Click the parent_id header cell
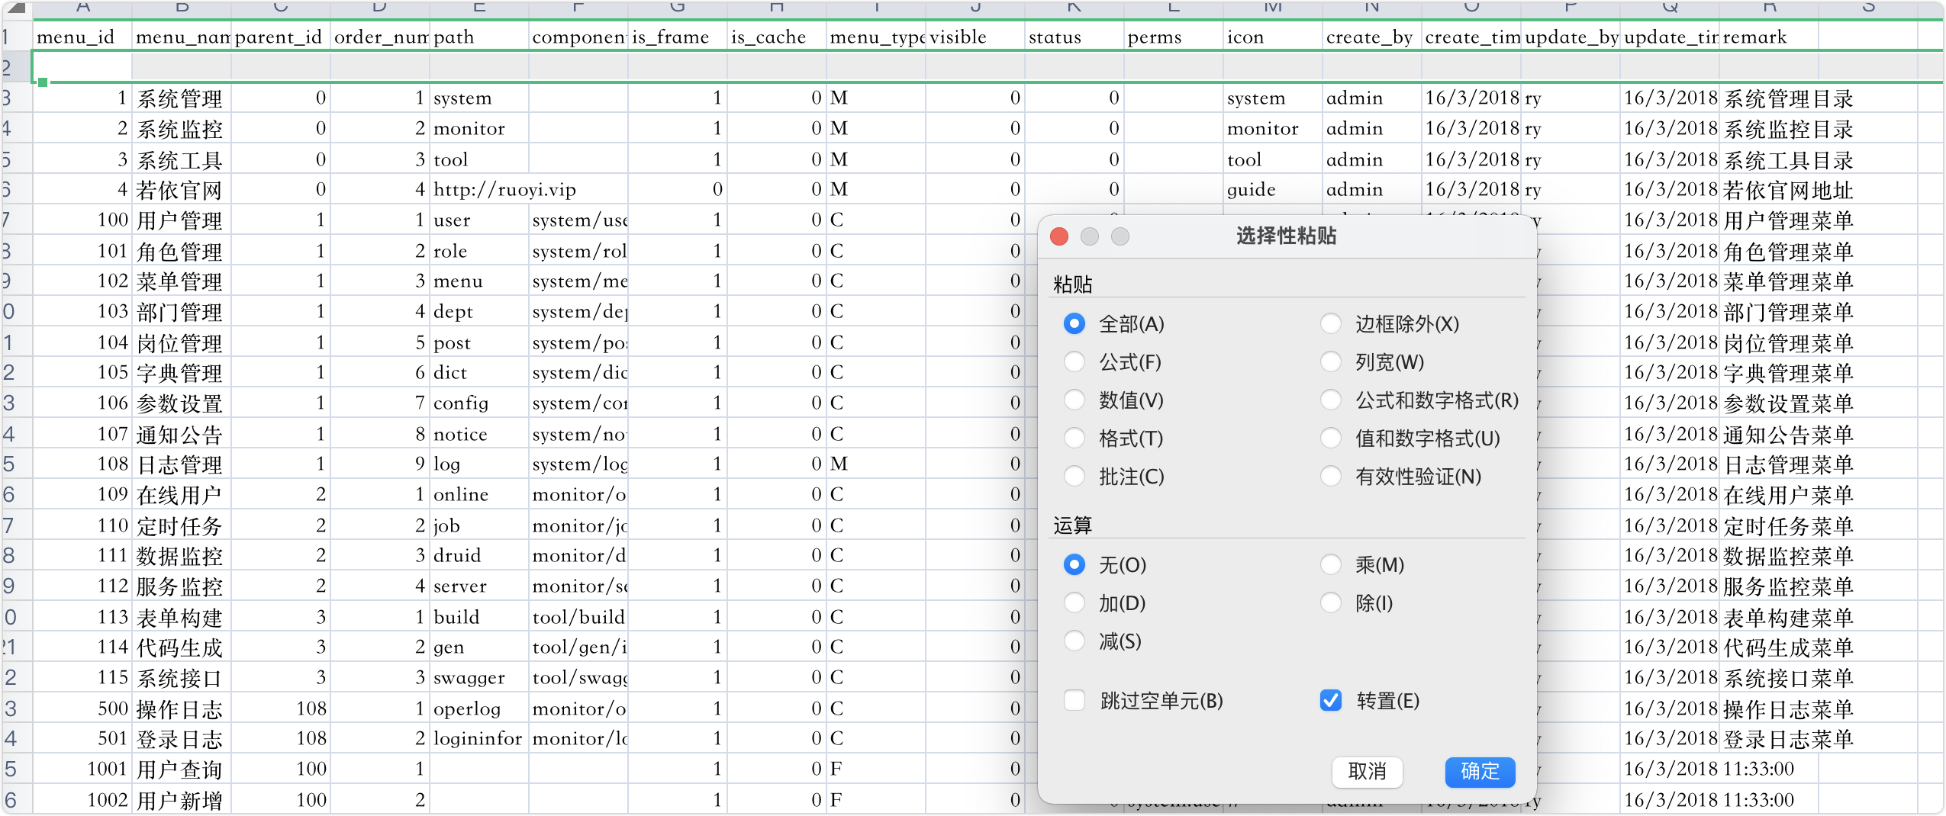 click(x=280, y=37)
